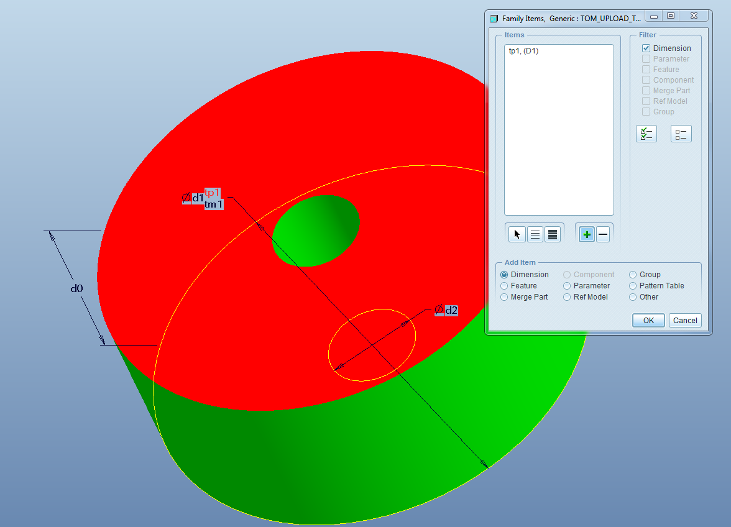The image size is (731, 527).
Task: Toggle the Parameter filter checkbox
Action: 646,58
